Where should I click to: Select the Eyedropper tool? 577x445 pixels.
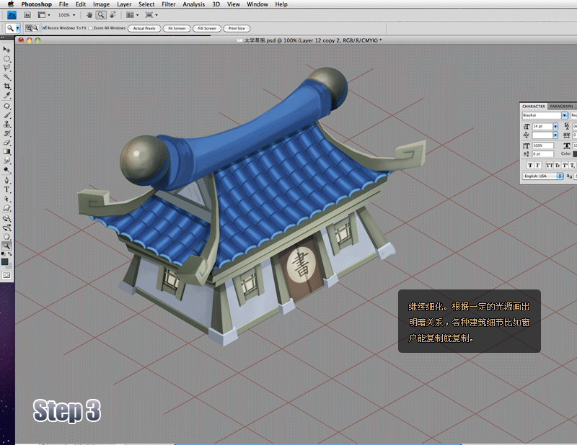6,96
